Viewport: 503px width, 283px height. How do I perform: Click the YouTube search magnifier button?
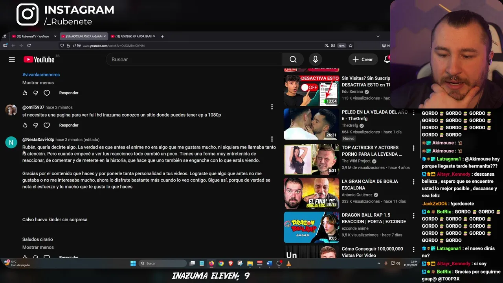(x=293, y=59)
